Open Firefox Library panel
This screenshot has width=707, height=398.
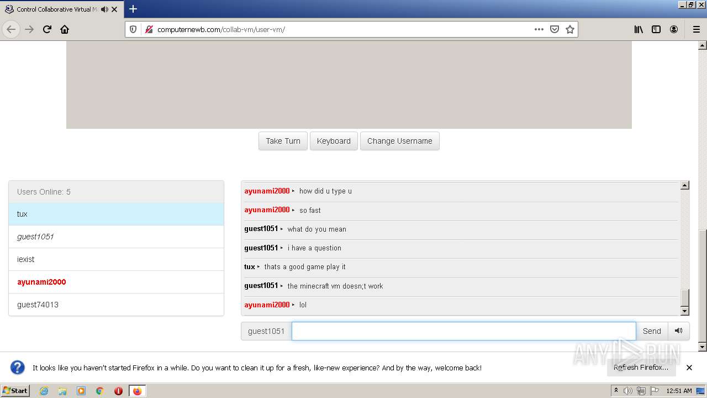click(x=639, y=29)
